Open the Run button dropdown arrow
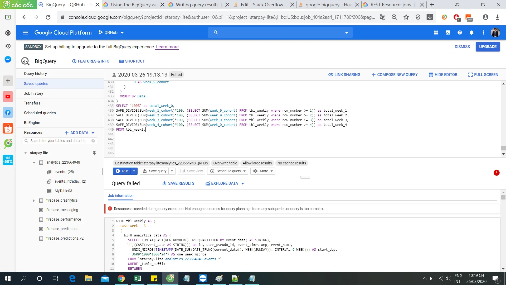 click(x=134, y=171)
